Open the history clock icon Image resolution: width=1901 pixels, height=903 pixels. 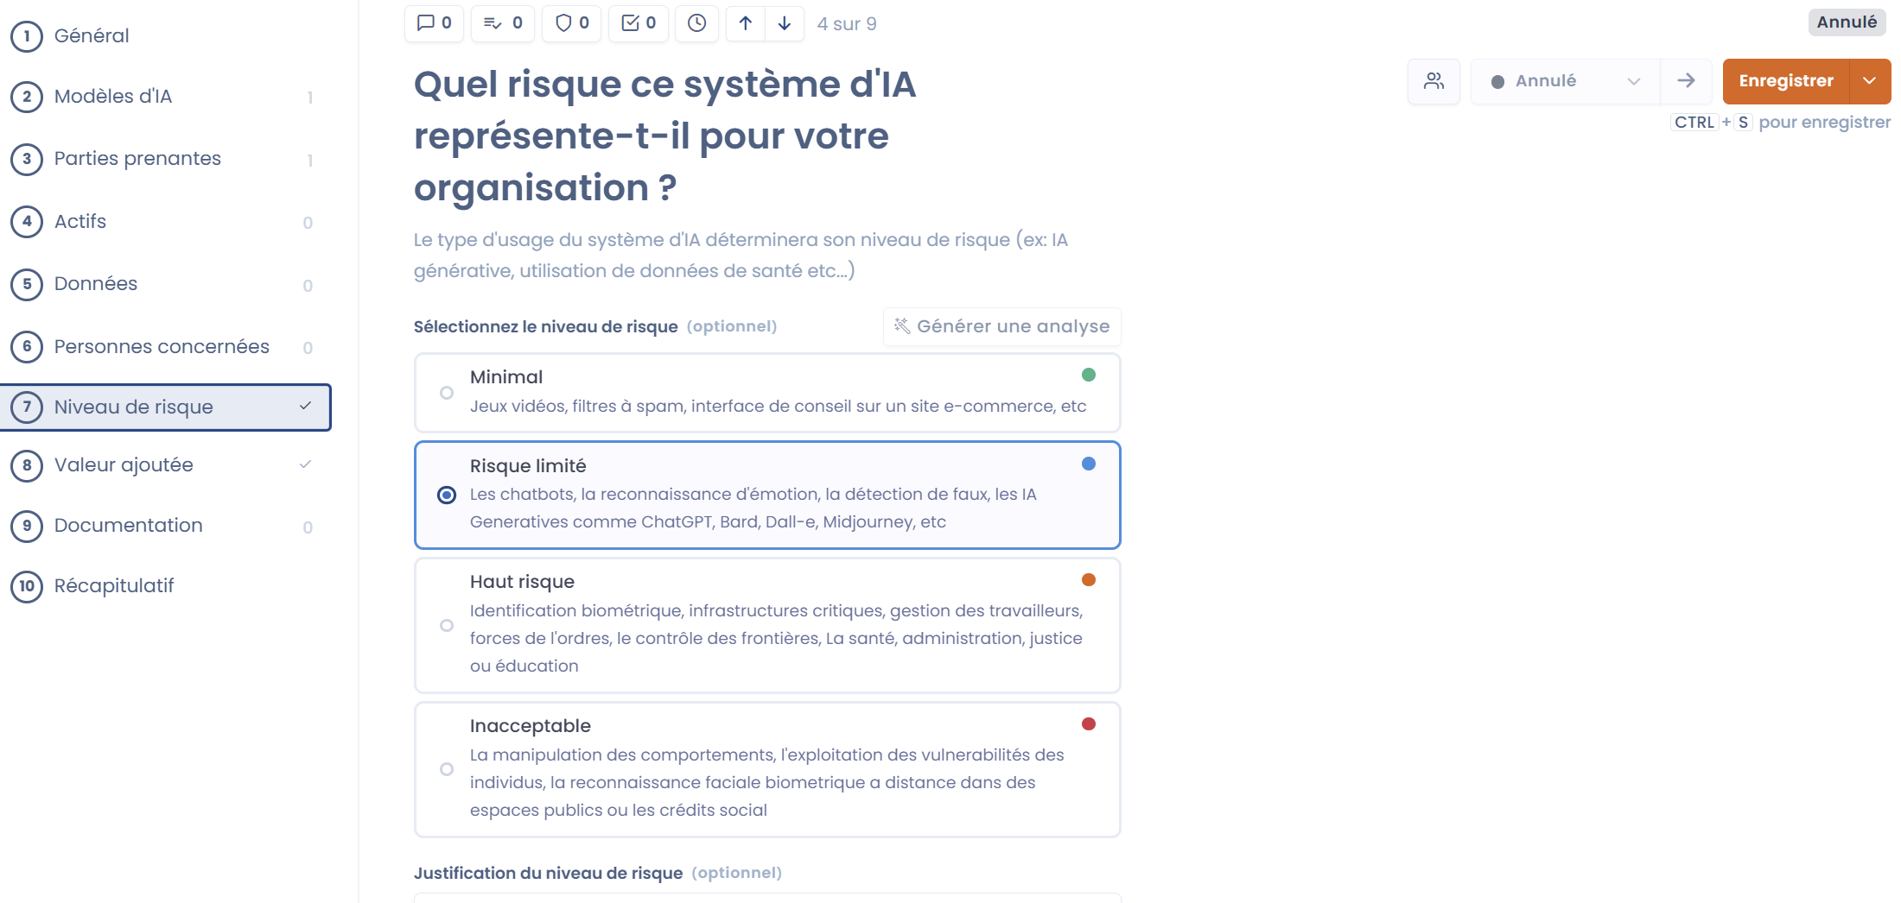pos(696,23)
